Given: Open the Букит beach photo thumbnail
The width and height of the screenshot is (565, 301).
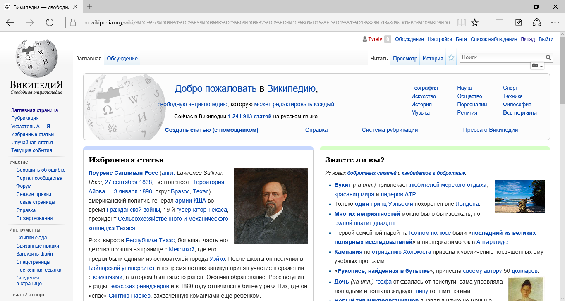Looking at the screenshot, I should point(520,197).
